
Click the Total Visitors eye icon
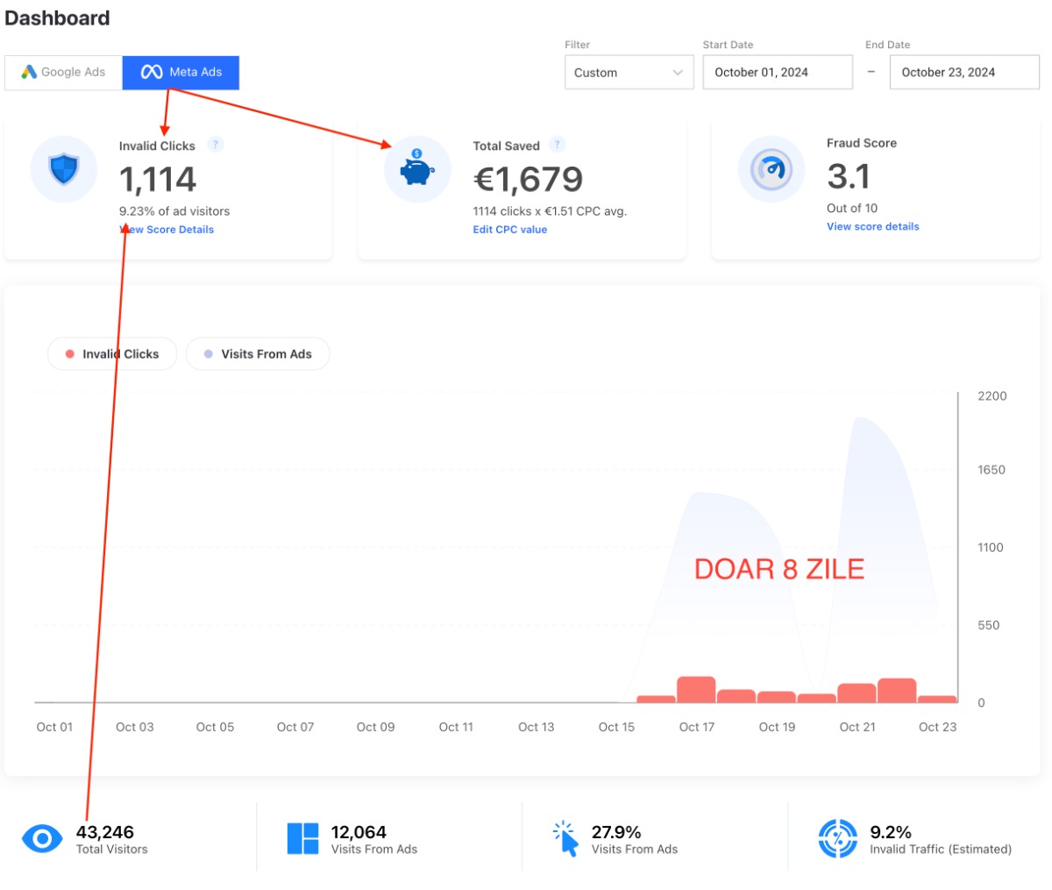pyautogui.click(x=42, y=839)
